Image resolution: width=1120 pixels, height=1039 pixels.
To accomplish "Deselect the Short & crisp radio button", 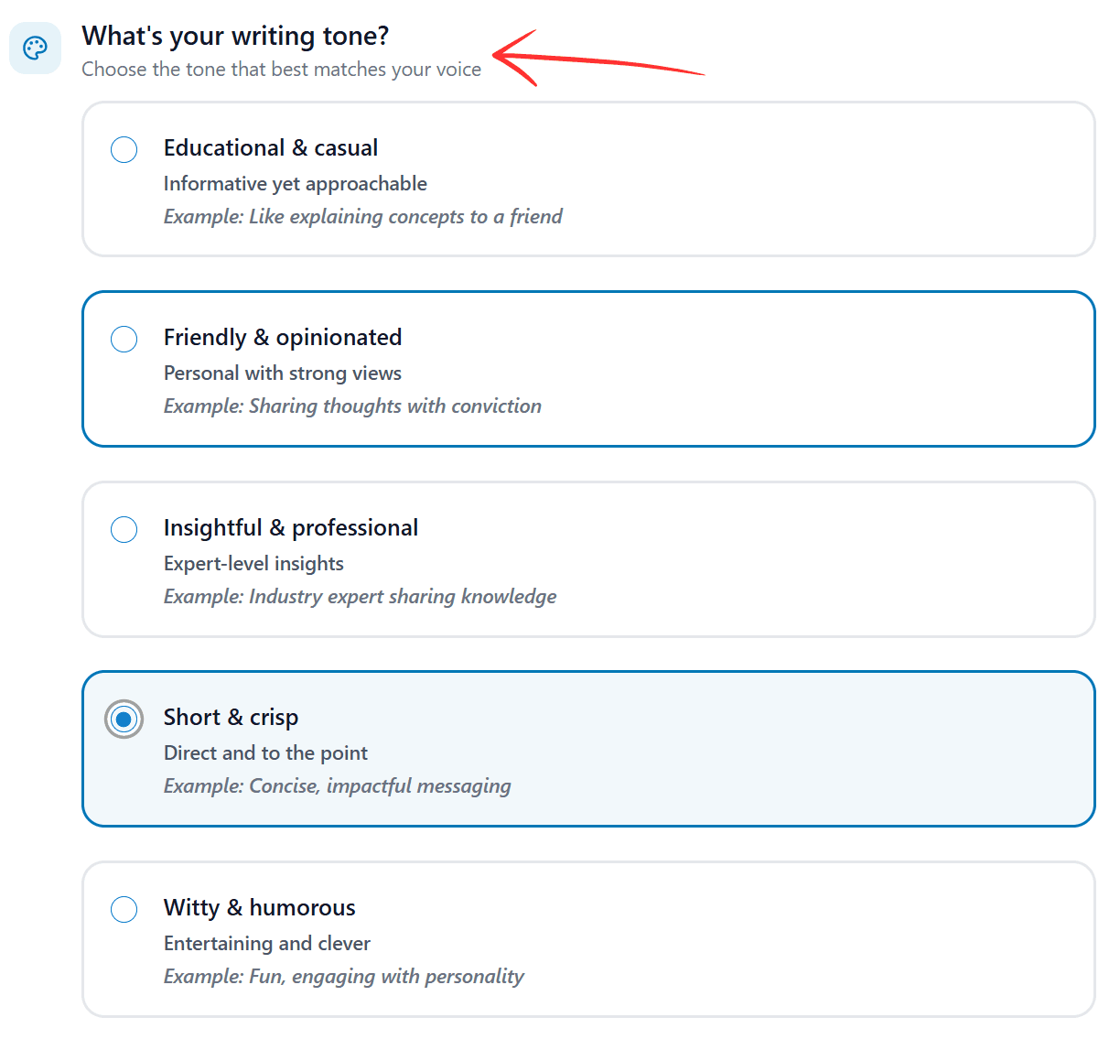I will coord(124,720).
